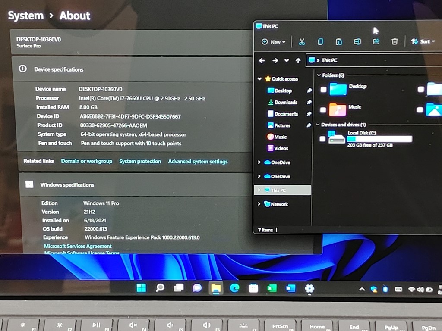Click the volume speaker icon in system tray
The image size is (442, 331).
[x=420, y=289]
